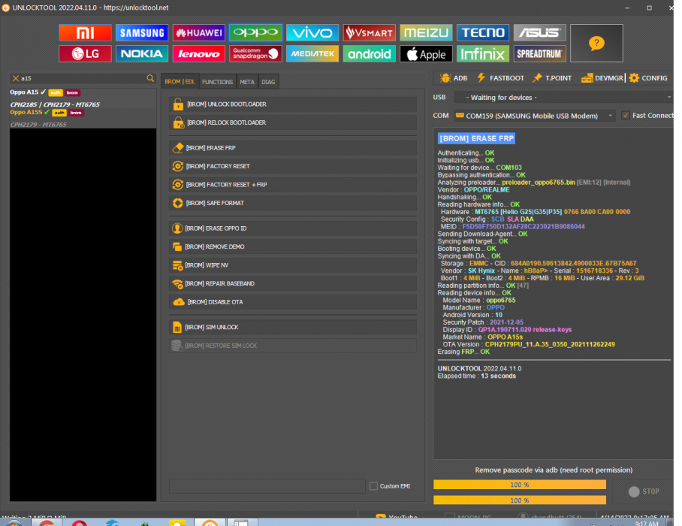The image size is (682, 526).
Task: Run [BROM] Wipe NV
Action: click(x=293, y=265)
